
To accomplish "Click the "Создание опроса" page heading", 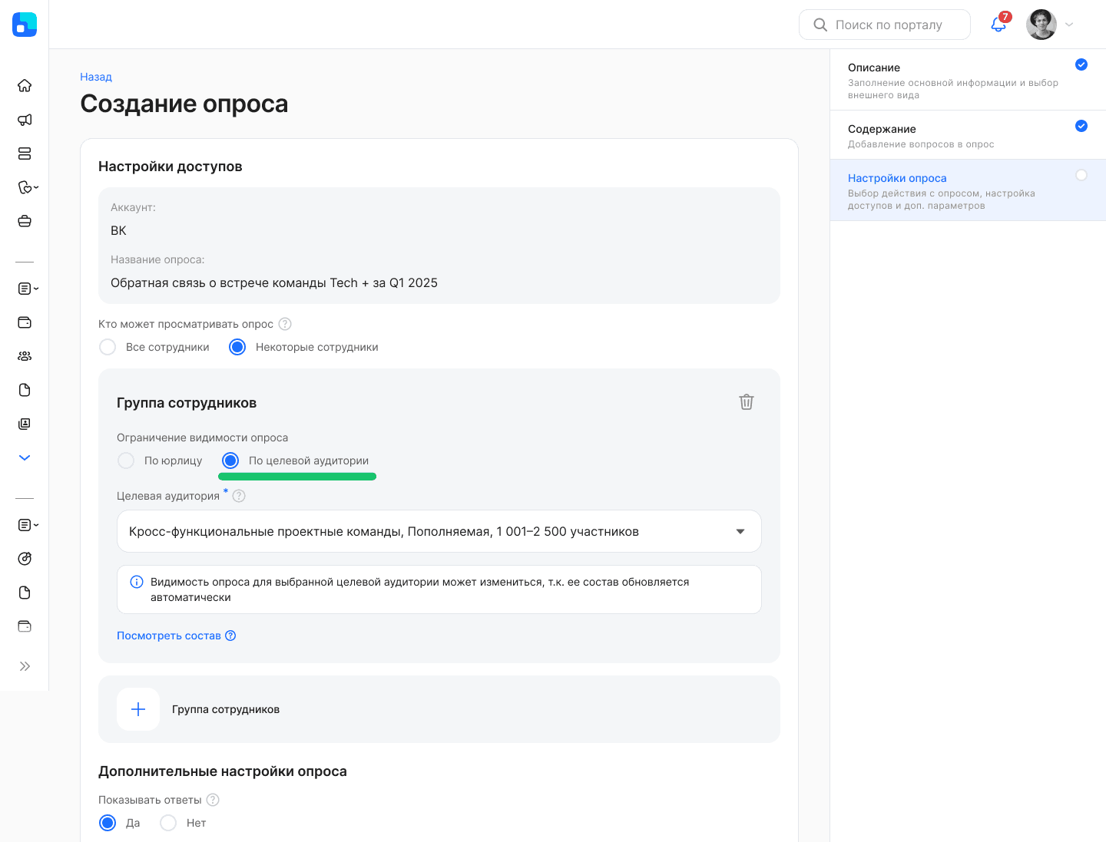I will coord(184,104).
